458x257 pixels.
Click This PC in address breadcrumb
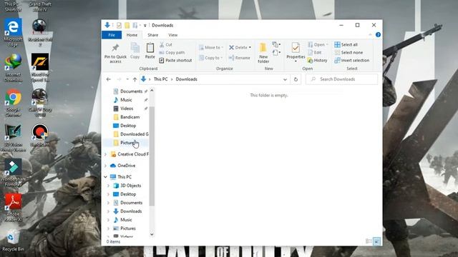coord(160,79)
